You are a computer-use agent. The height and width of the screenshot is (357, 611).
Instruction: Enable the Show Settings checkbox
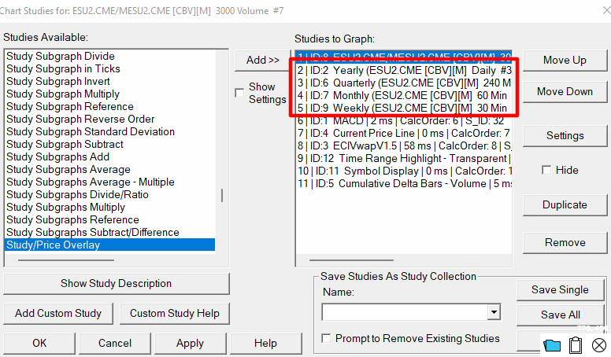click(x=239, y=93)
